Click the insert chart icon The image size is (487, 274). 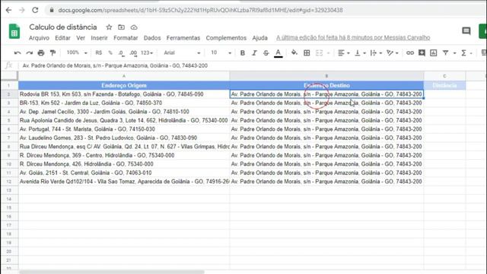pos(433,53)
